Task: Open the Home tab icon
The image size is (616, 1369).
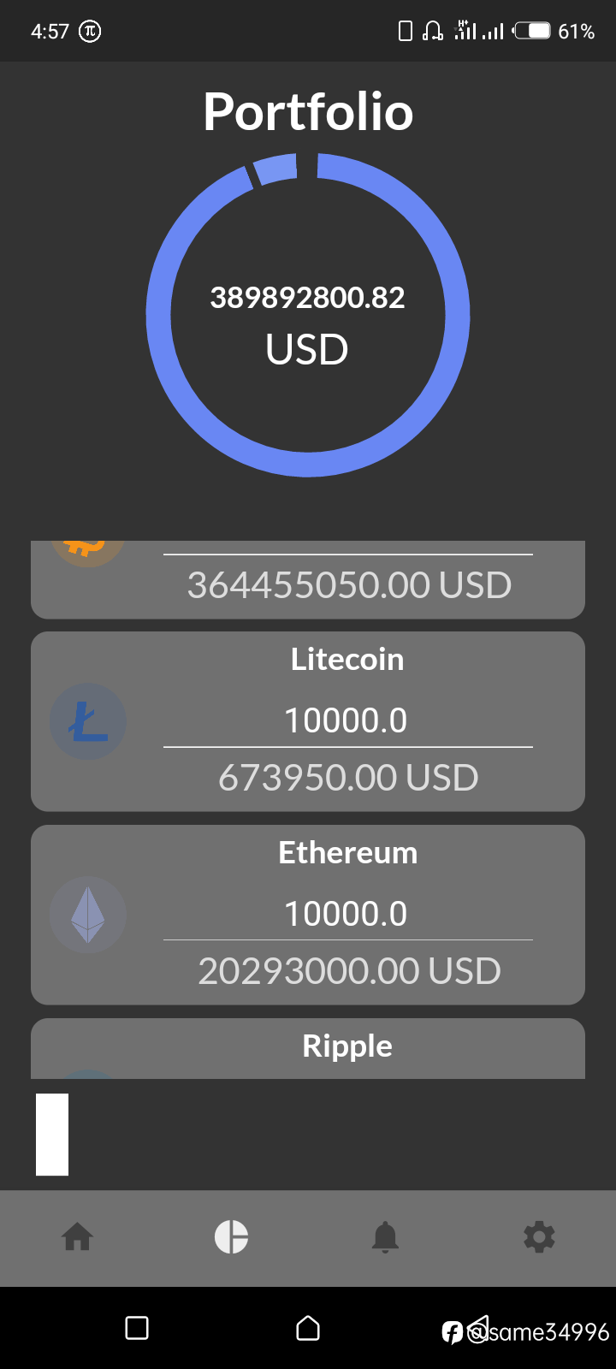Action: click(77, 1237)
